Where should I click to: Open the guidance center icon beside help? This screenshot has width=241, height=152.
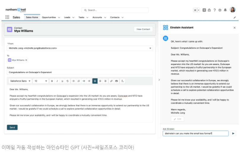[x=209, y=10]
